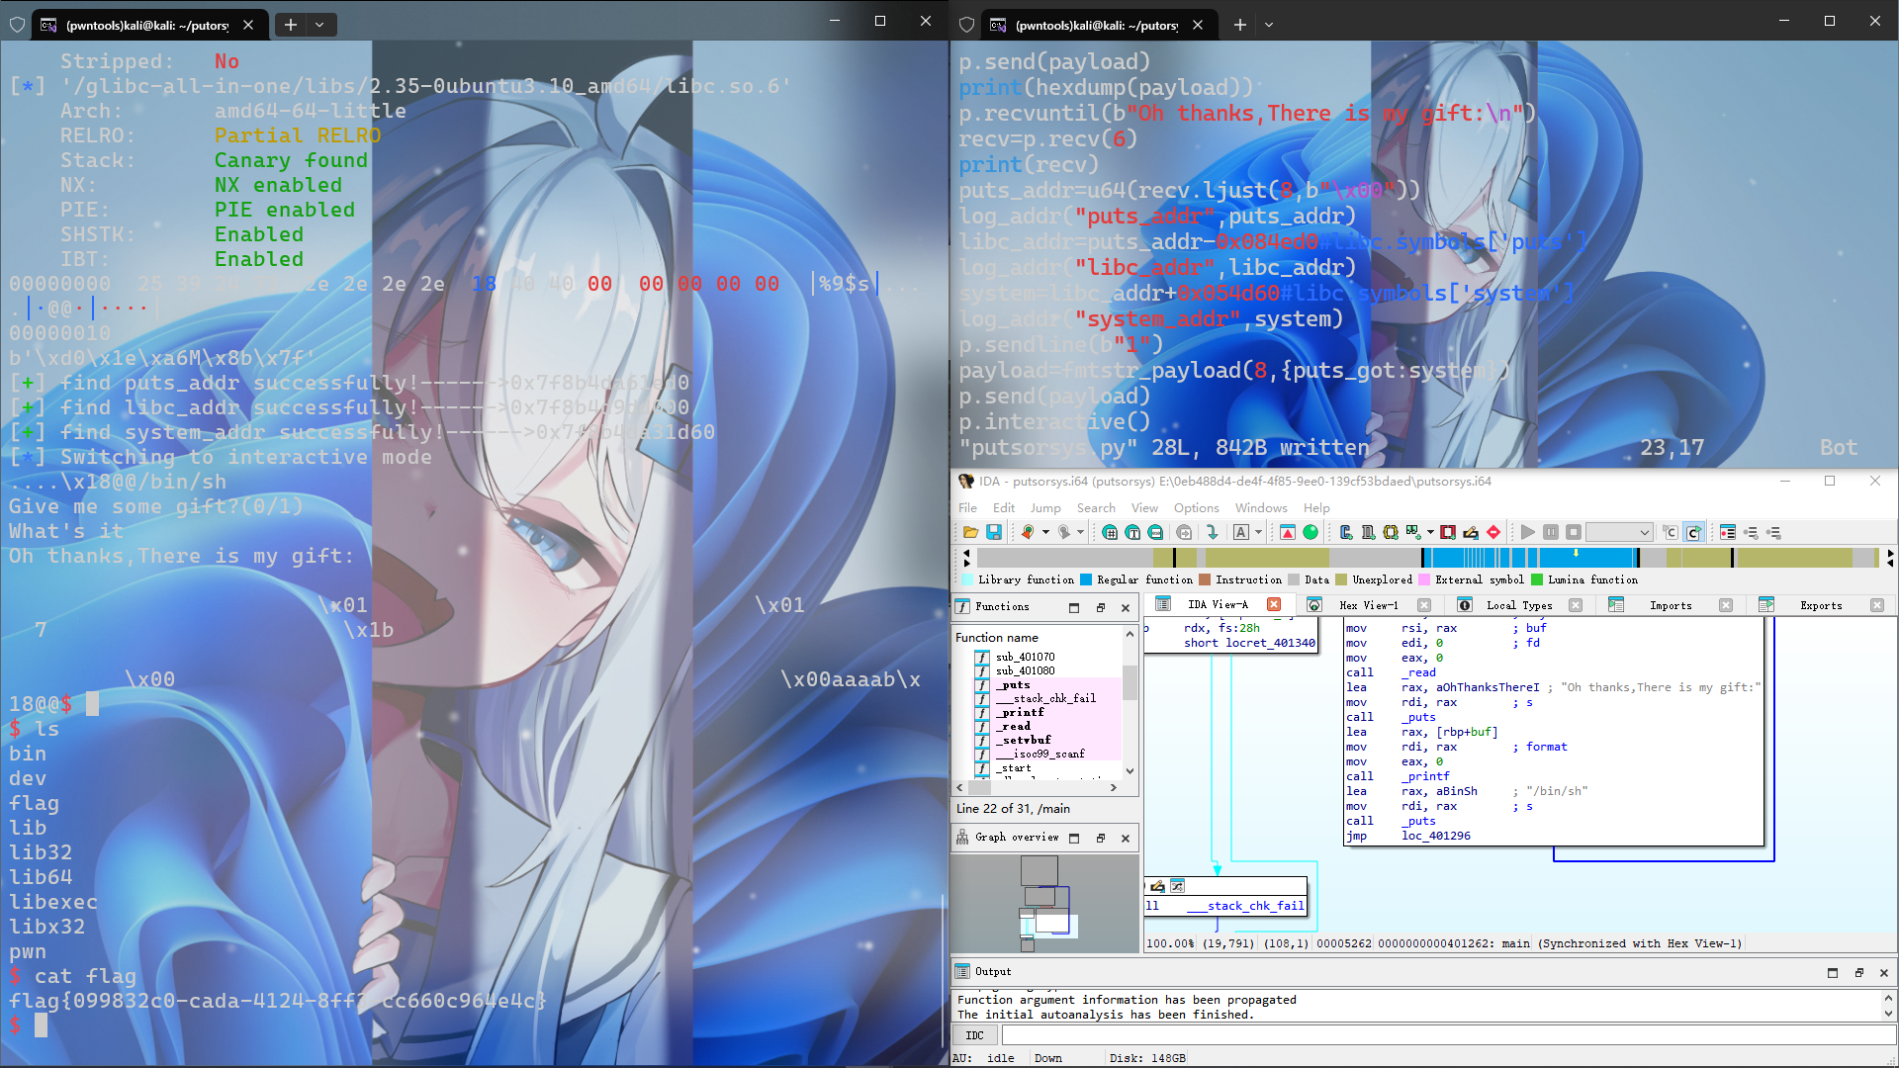The image size is (1899, 1068).
Task: Click the breakpoint list toolbar icon
Action: click(x=1728, y=532)
